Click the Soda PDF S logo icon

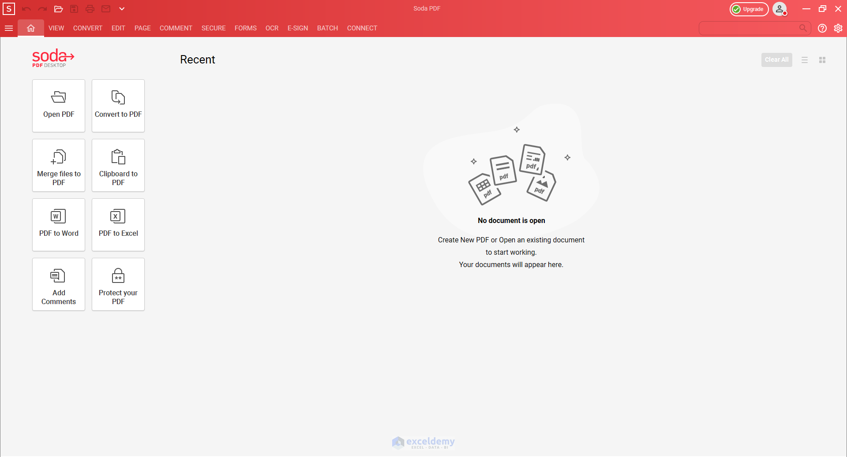pyautogui.click(x=9, y=9)
